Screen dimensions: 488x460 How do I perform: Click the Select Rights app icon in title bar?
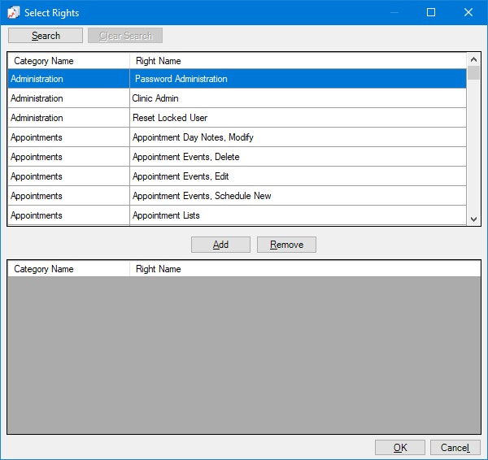click(x=13, y=13)
